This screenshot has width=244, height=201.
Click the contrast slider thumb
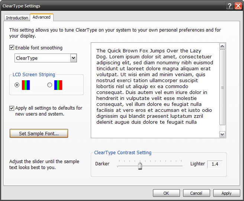(140, 166)
